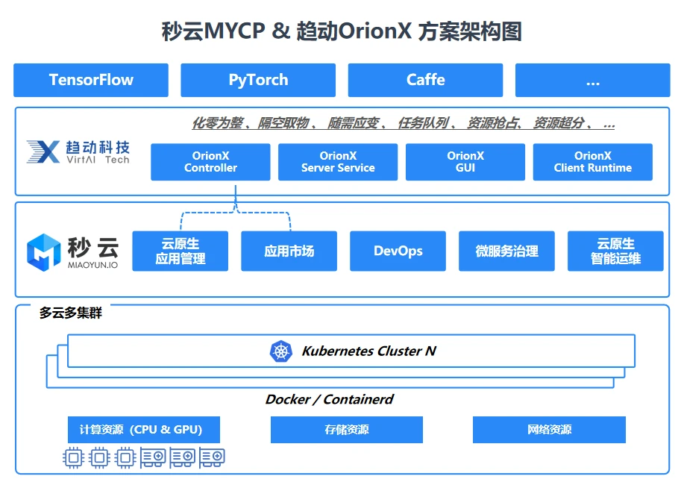
Task: Select the 云原生智能运维 block
Action: [x=615, y=251]
